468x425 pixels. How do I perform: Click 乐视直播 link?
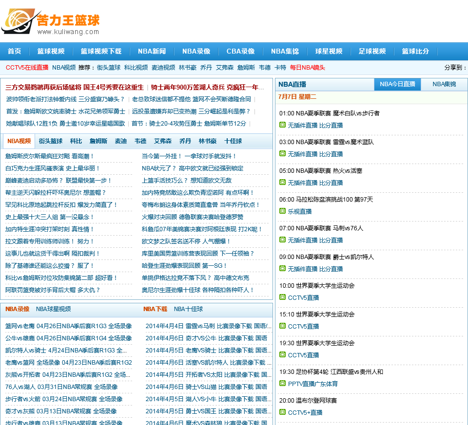click(300, 211)
